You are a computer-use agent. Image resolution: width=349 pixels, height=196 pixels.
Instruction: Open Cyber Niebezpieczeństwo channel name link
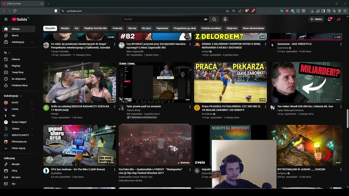click(290, 110)
